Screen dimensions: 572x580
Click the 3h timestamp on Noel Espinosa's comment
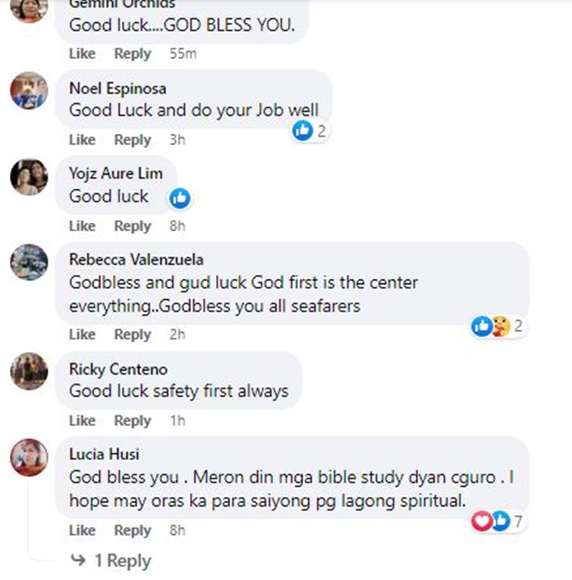coord(177,140)
